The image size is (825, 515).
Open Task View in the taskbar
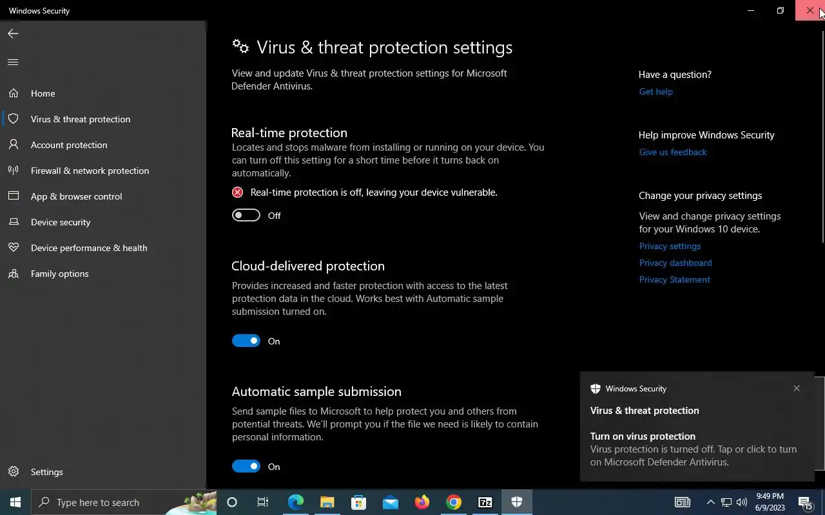point(263,502)
